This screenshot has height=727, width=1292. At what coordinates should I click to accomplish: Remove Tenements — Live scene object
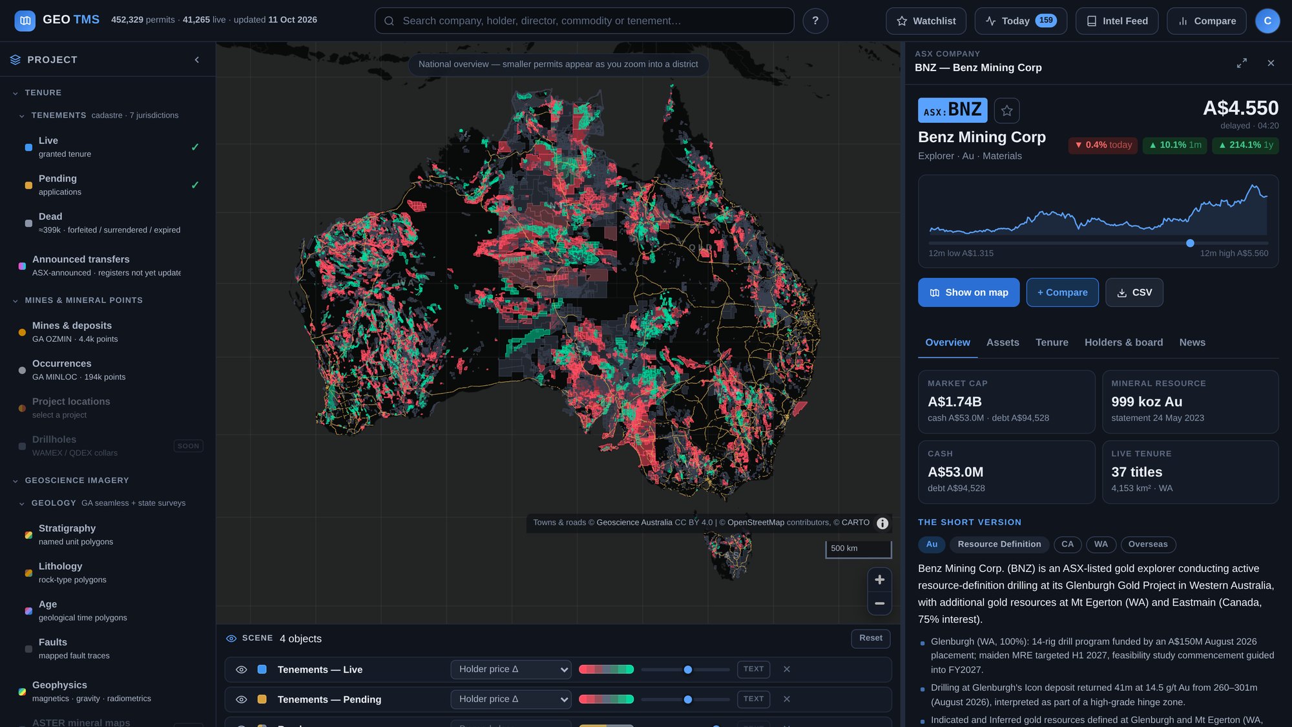pos(787,669)
